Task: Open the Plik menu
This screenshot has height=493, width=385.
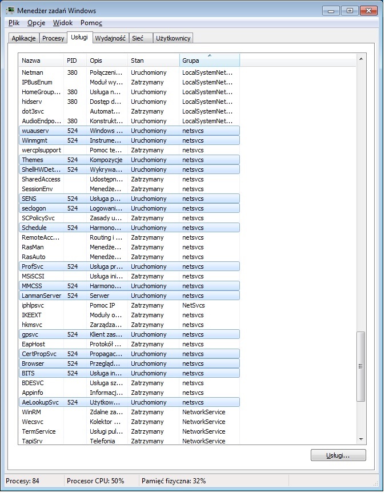Action: [x=14, y=23]
